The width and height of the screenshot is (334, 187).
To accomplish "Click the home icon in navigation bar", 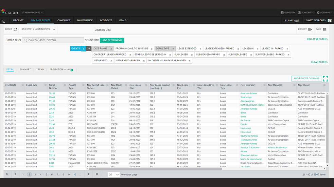I will pos(4,21).
